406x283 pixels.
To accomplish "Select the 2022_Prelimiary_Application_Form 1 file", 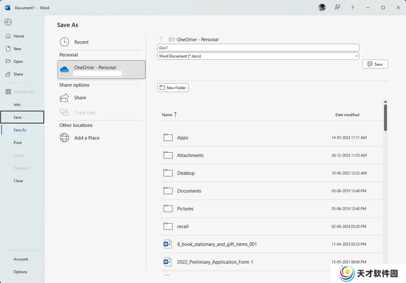I will coord(271,262).
